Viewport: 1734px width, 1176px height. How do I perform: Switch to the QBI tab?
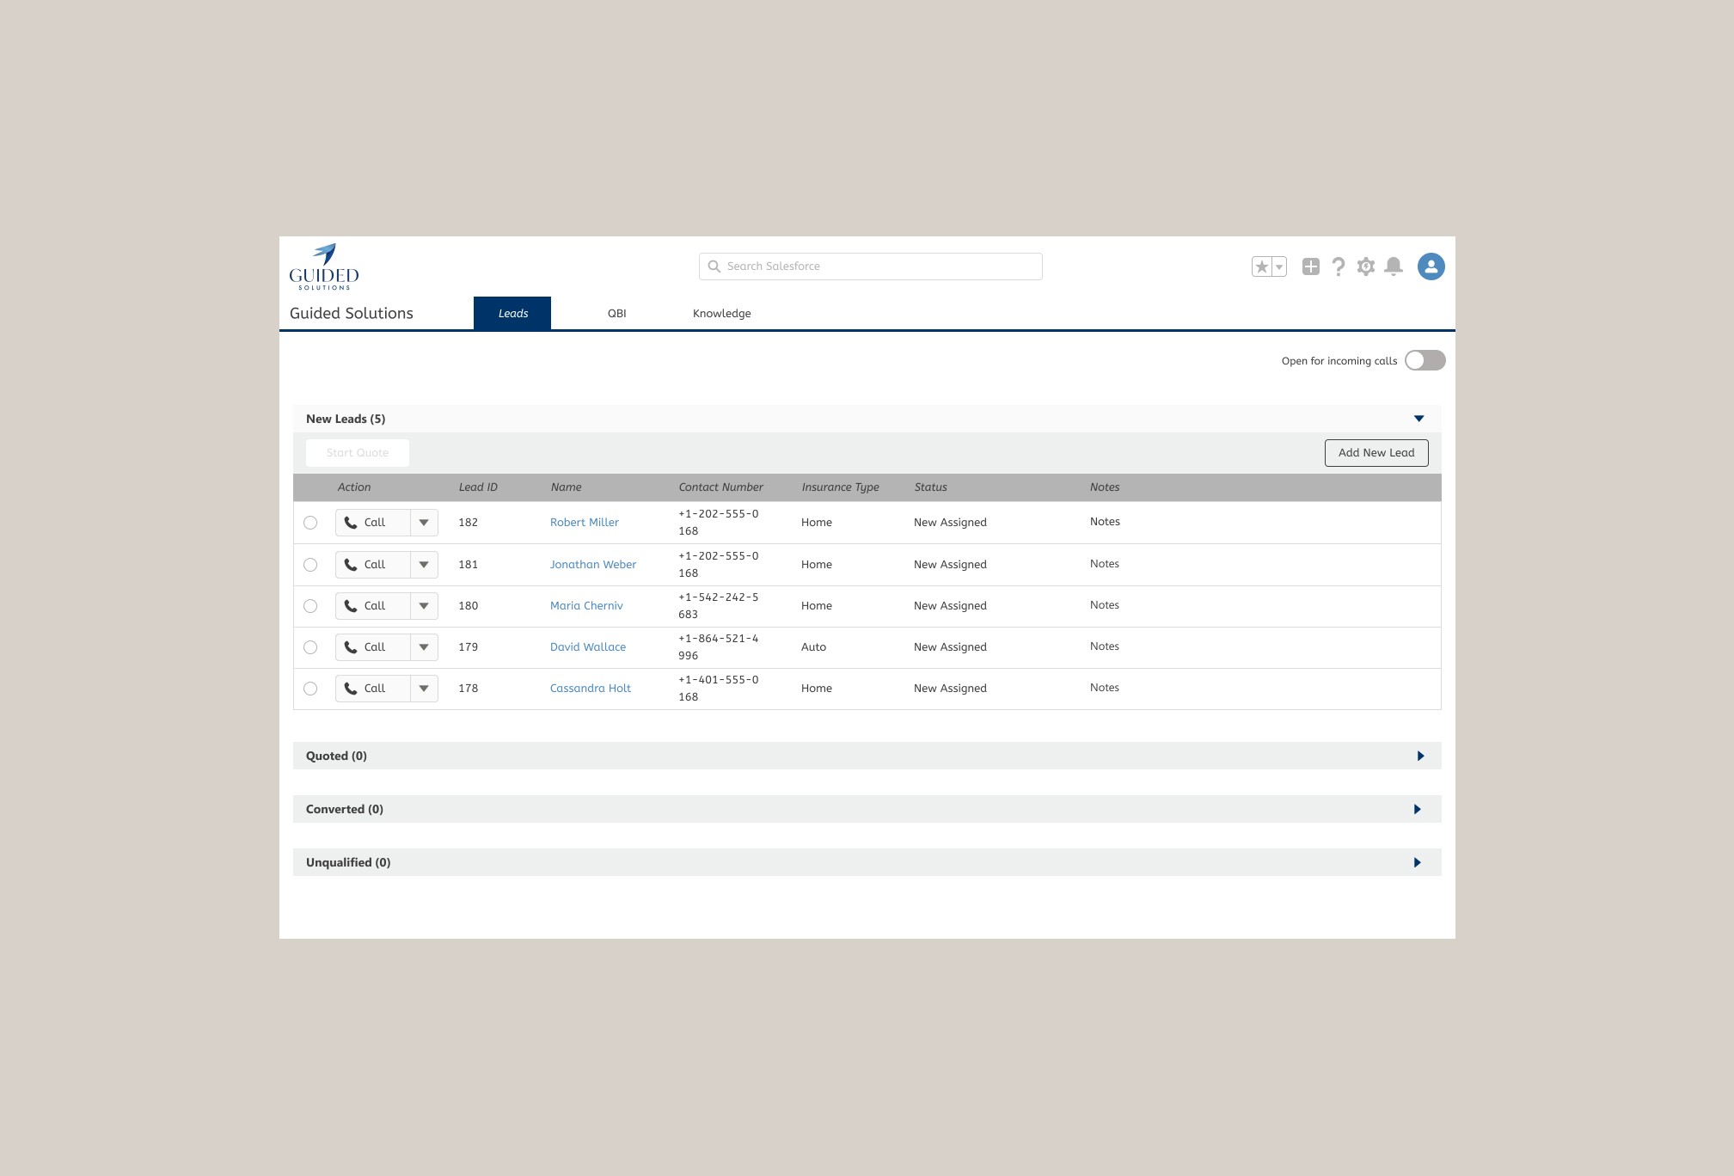[616, 314]
